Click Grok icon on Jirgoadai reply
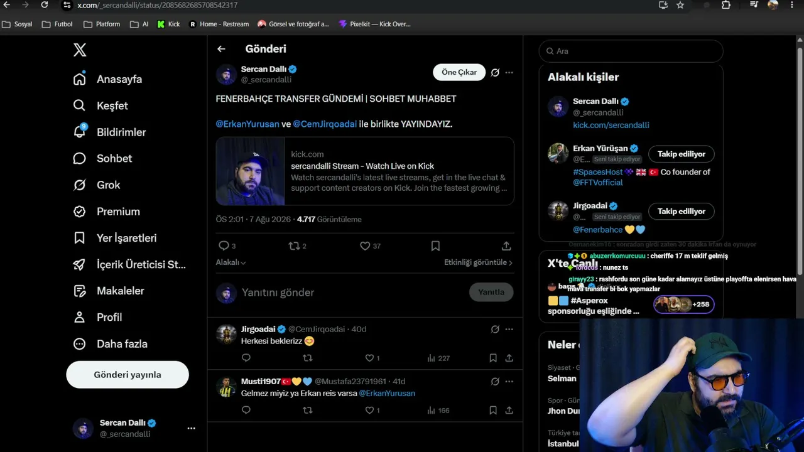 495,329
